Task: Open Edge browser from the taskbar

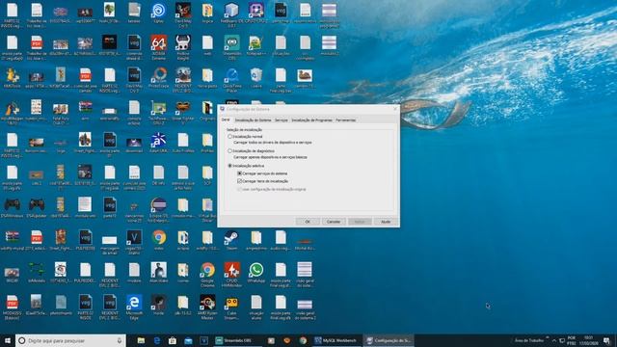Action: (156, 340)
